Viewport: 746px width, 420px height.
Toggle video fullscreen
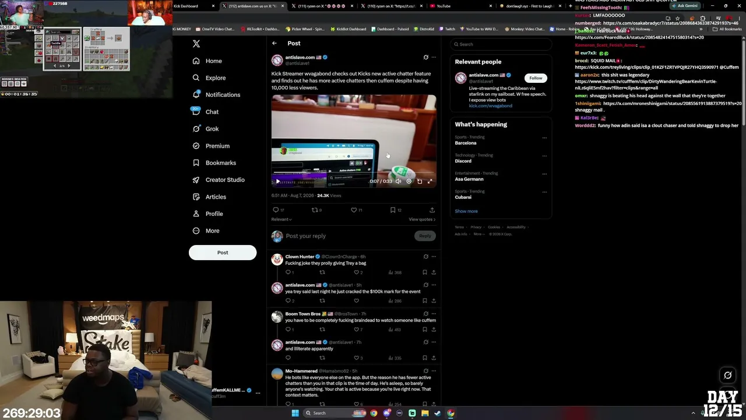[430, 181]
